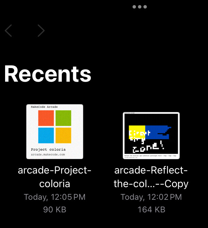Click the MakeCode Arcade label on thumbnail
The width and height of the screenshot is (208, 228).
(44, 107)
